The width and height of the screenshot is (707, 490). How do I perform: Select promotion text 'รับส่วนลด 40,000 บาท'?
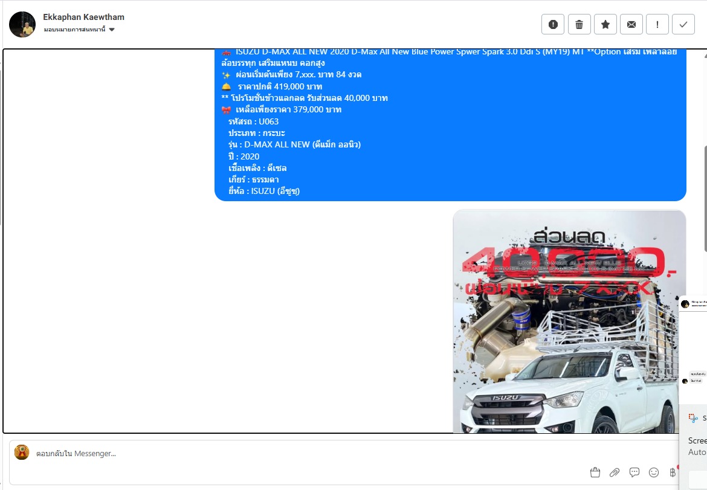coord(347,98)
